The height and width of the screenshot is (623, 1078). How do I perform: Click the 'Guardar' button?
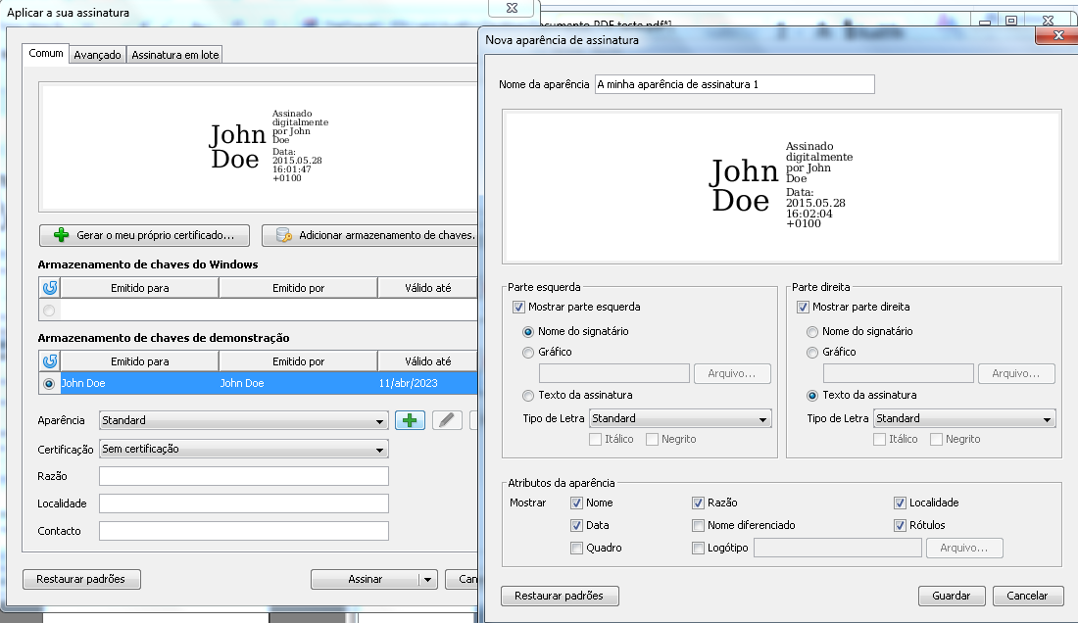click(952, 596)
